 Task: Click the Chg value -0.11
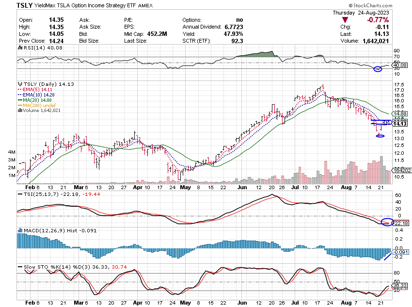click(x=382, y=27)
